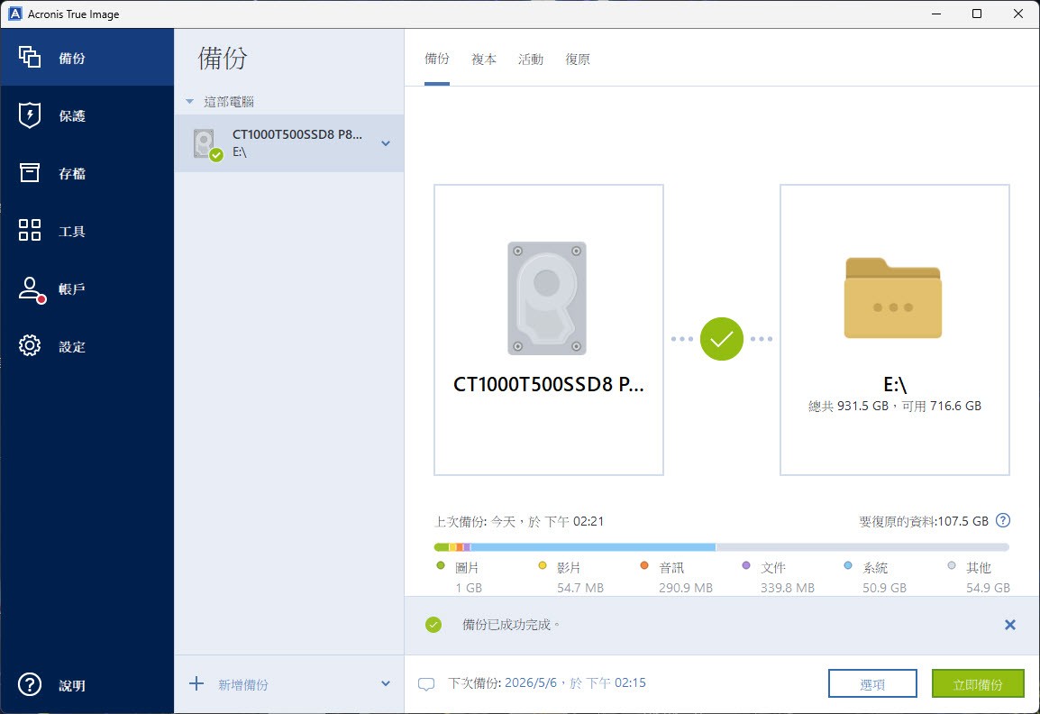Screen dimensions: 1040x714
Task: Switch to the 活動 tab
Action: pos(531,59)
